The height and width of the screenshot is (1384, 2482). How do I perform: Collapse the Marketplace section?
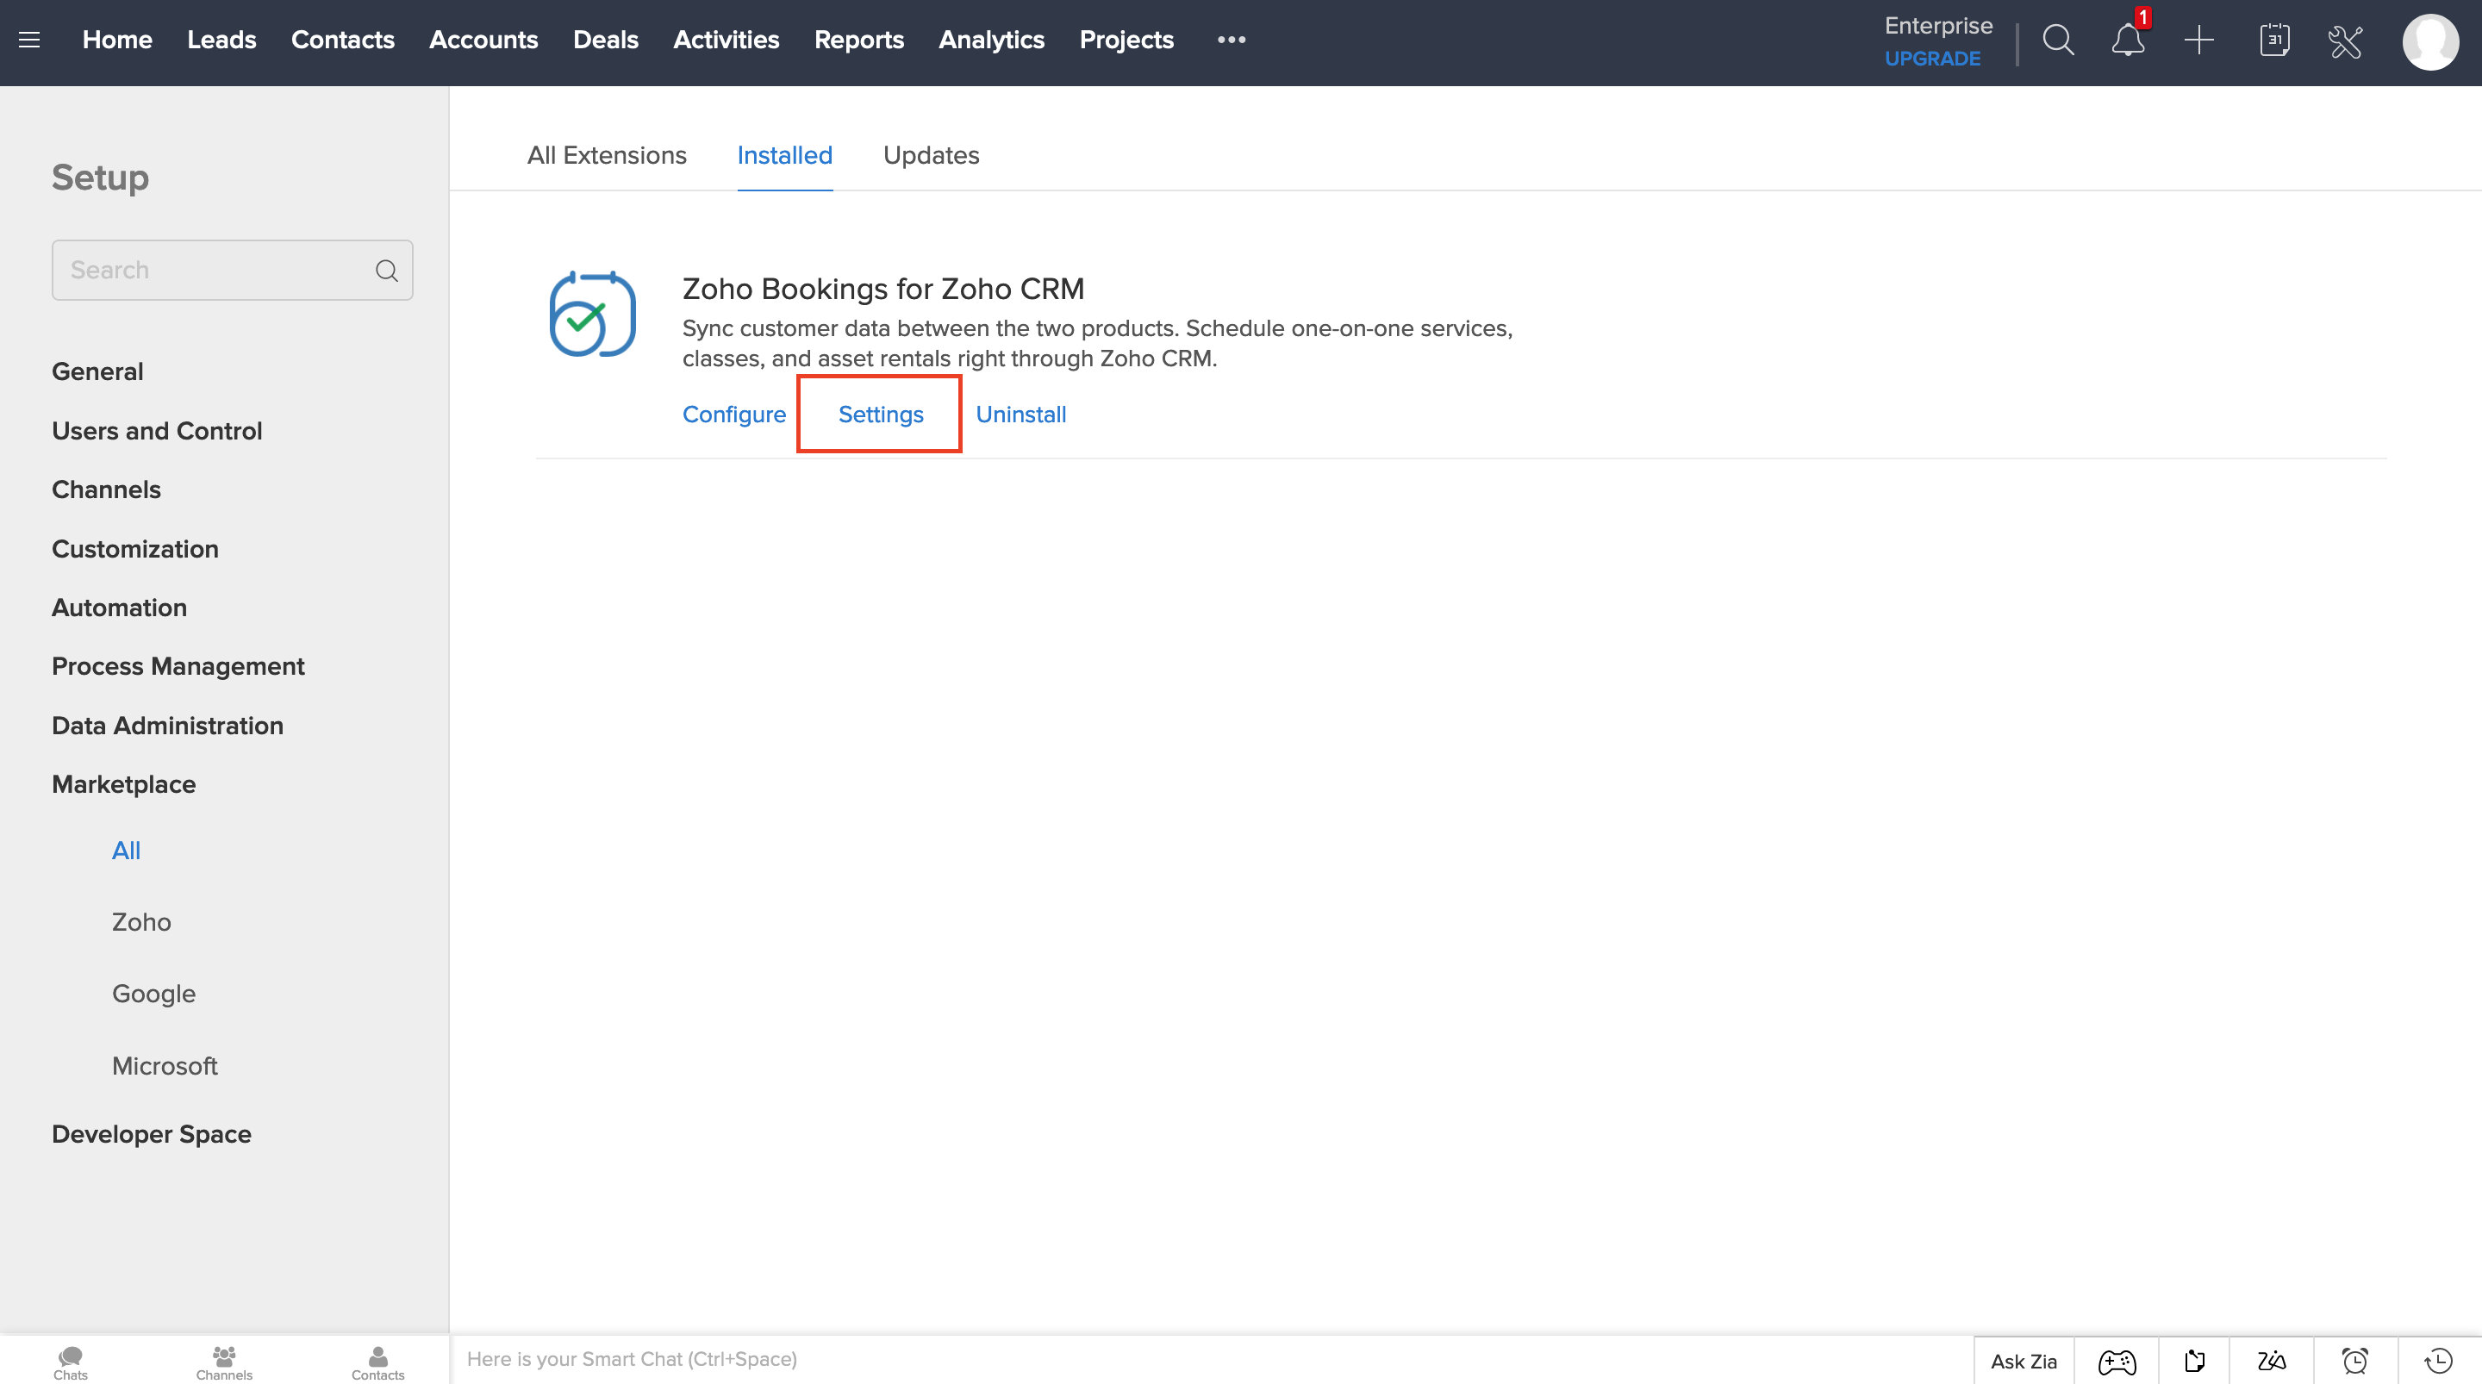tap(123, 783)
